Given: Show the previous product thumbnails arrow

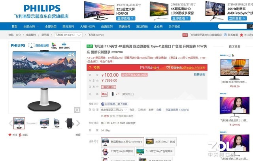Looking at the screenshot, I should tap(11, 123).
